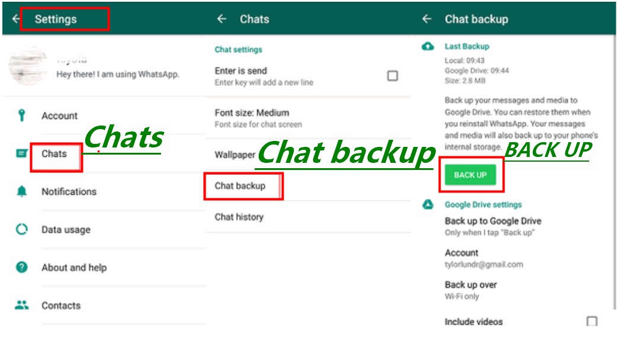617x350 pixels.
Task: Tap the back arrow in Chat backup header
Action: point(427,19)
